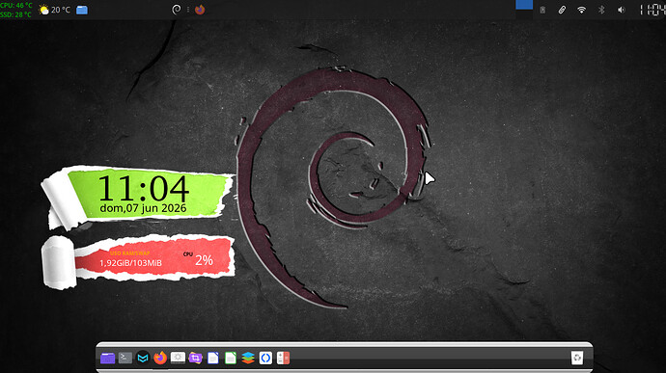The image size is (666, 373).
Task: Open LibreOffice Writer document icon in dock
Action: (x=212, y=358)
